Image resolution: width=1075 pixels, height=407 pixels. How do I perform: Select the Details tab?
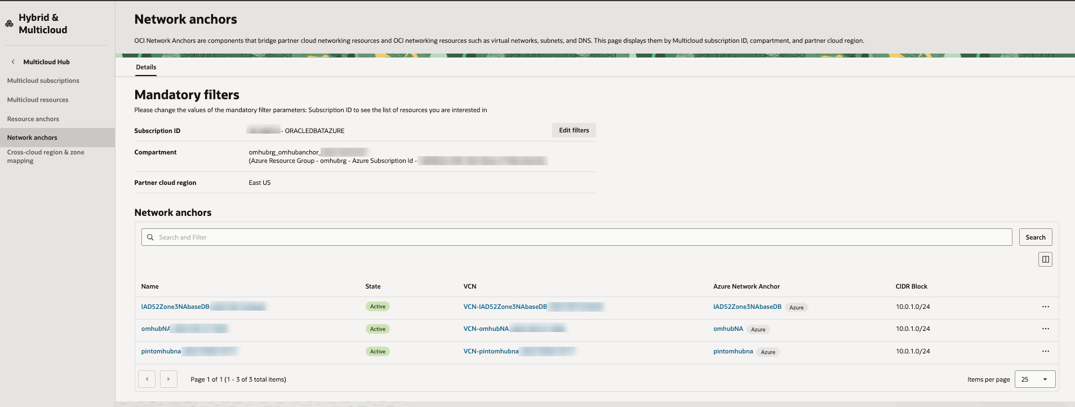(x=146, y=67)
